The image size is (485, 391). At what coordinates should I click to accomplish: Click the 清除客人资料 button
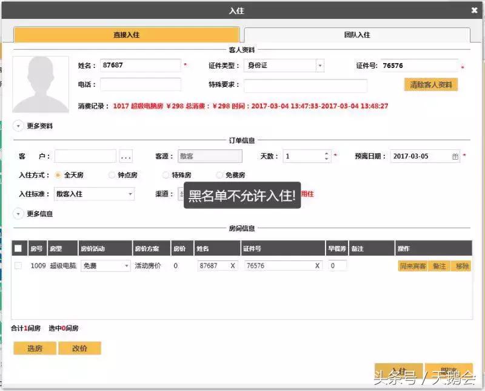point(430,84)
